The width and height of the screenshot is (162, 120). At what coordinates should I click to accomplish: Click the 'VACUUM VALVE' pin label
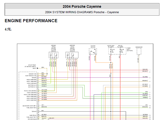point(32,119)
